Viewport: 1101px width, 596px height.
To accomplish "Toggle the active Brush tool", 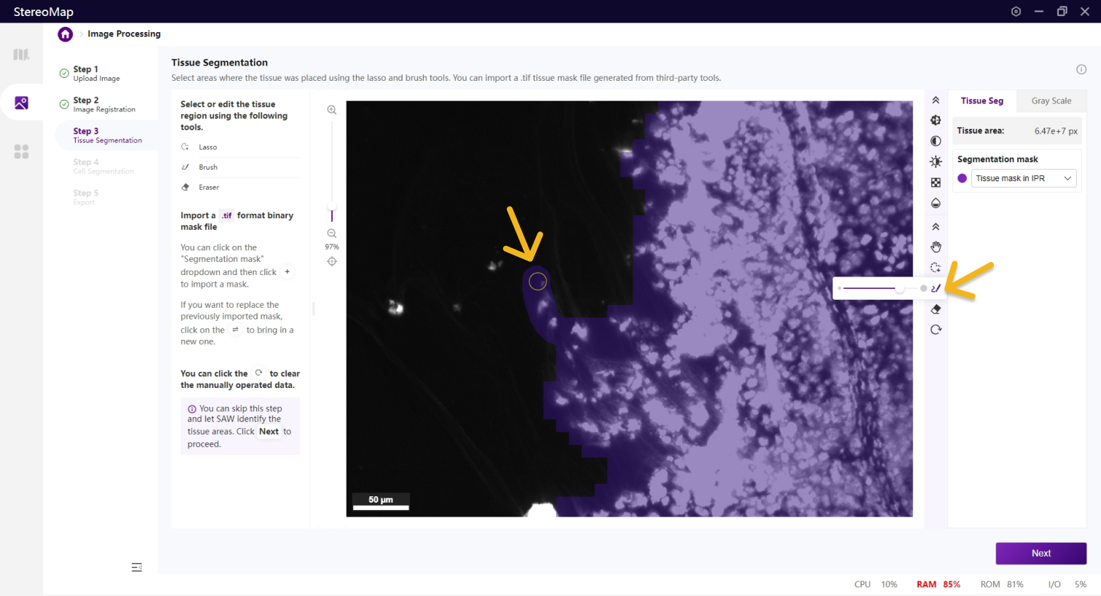I will [936, 289].
